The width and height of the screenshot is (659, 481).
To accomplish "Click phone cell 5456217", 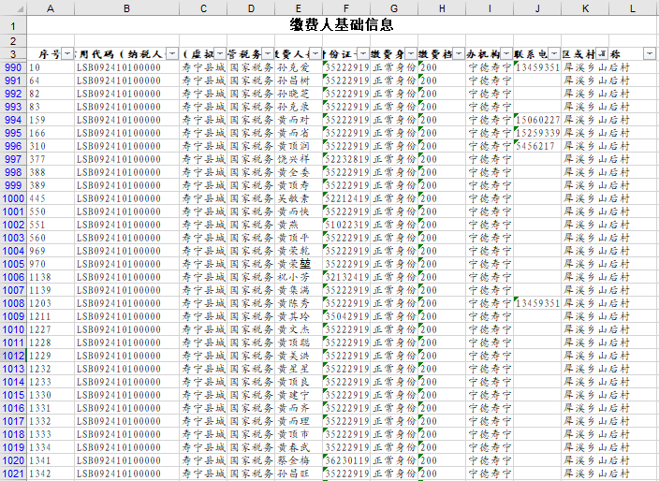I will tap(537, 146).
